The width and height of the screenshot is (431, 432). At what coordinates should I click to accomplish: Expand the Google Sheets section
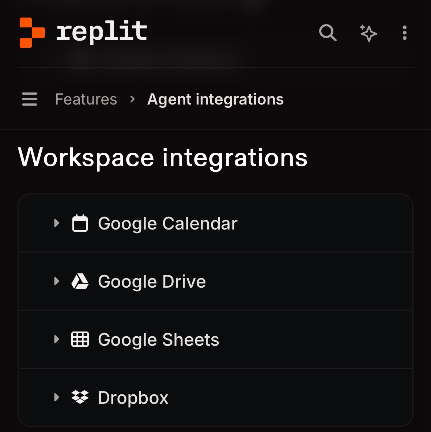(x=57, y=339)
